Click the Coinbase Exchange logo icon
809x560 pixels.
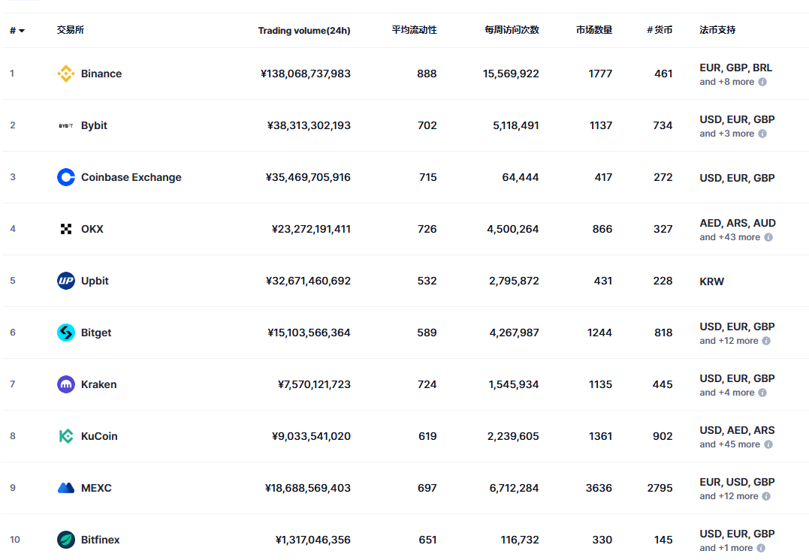point(65,177)
